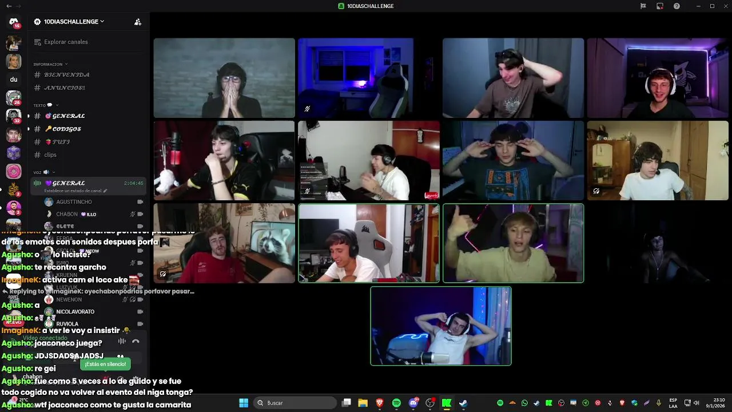Open the server with badge 26
Screen dimensions: 732x412
pyautogui.click(x=14, y=98)
